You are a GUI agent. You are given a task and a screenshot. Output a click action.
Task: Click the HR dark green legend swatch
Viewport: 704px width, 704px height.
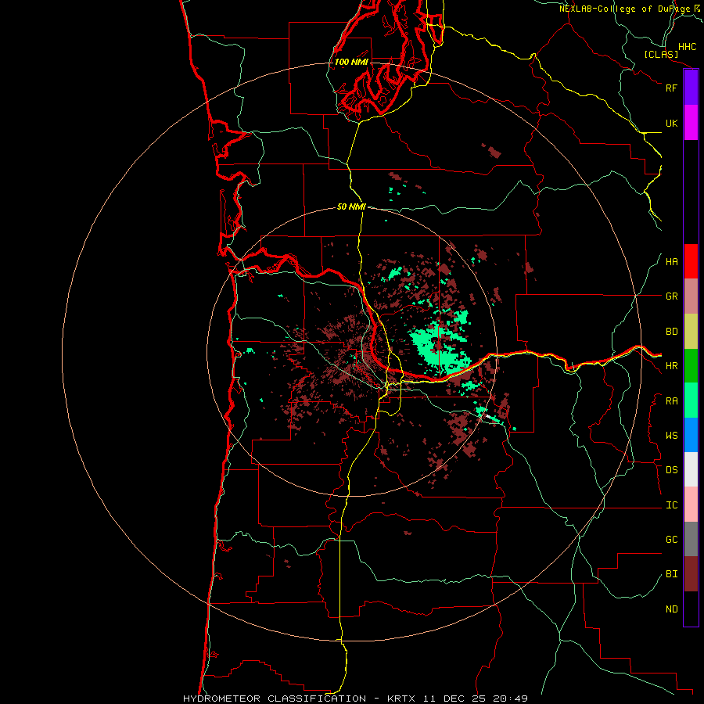coord(691,365)
